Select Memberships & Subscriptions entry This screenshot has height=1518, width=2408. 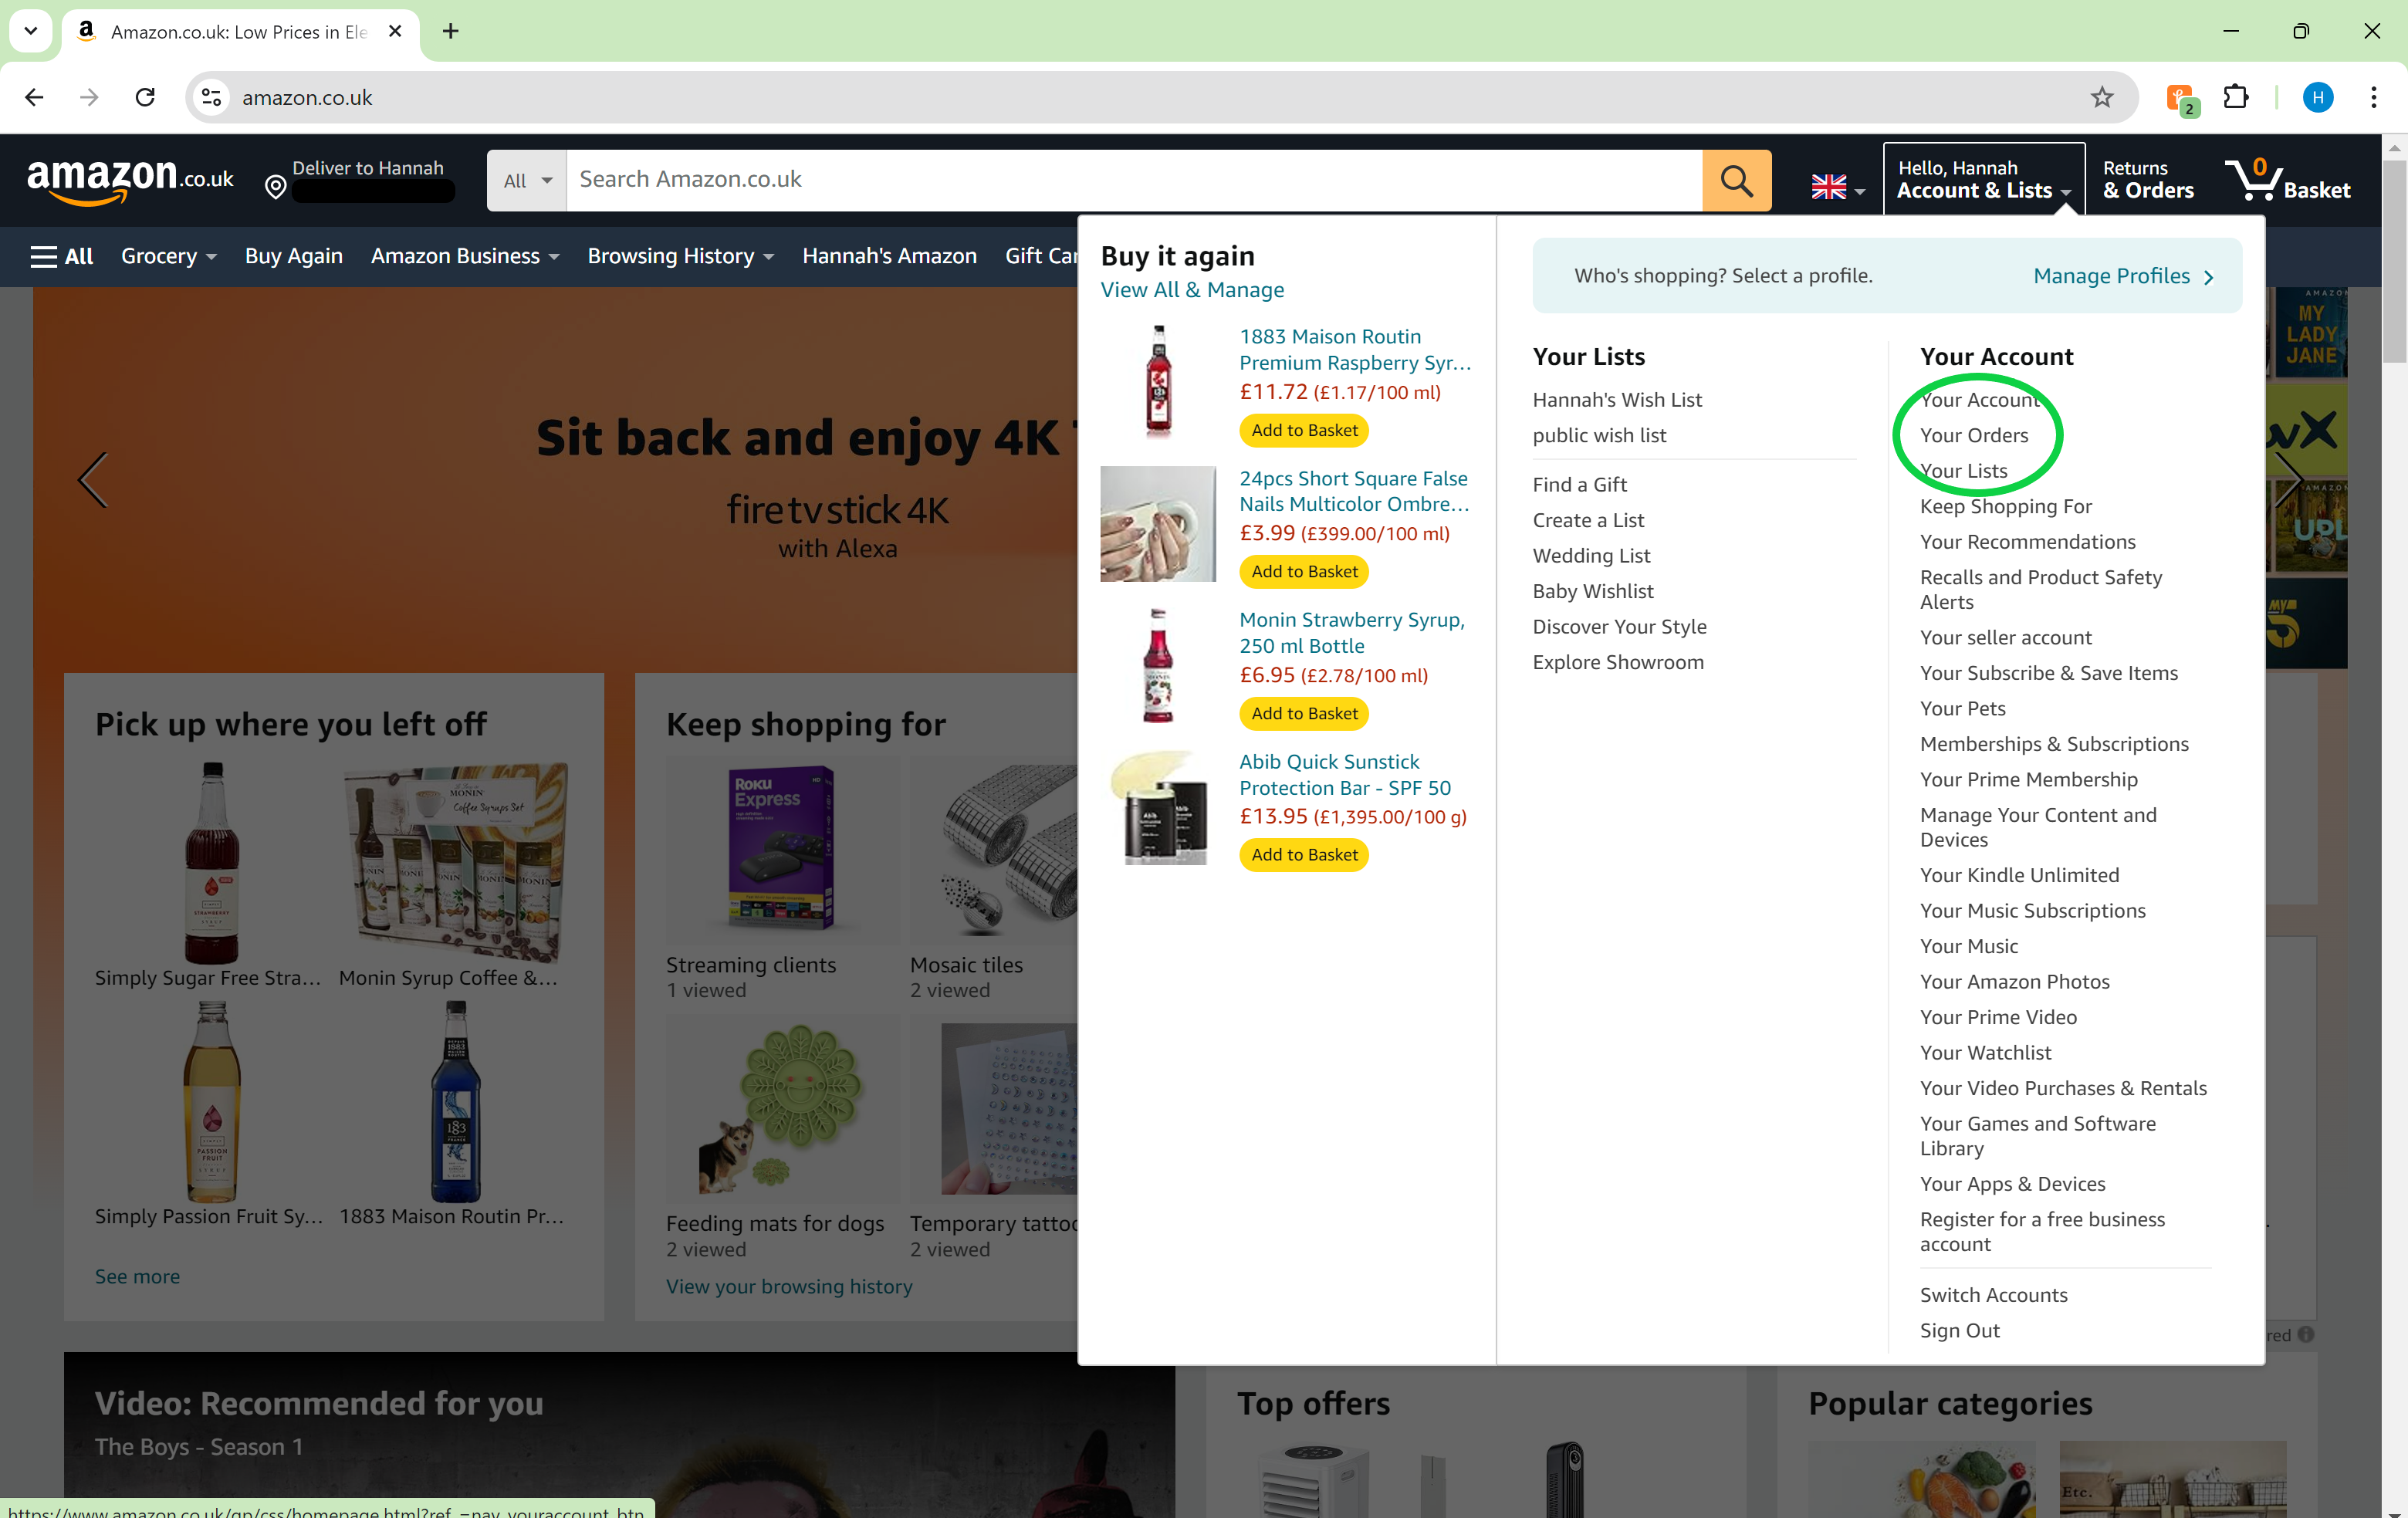click(x=2053, y=744)
